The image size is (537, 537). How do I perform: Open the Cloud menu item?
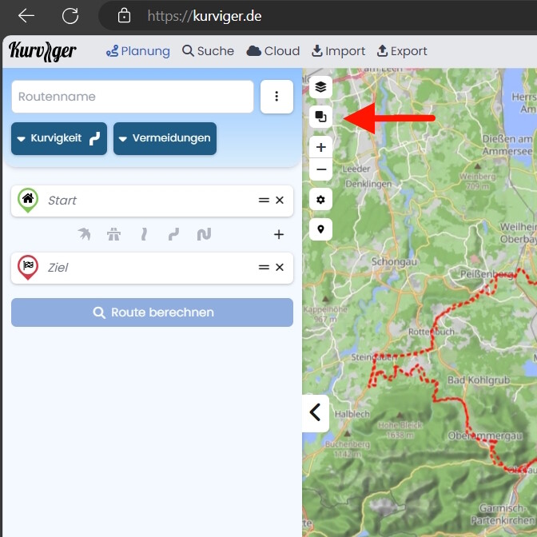(x=273, y=51)
